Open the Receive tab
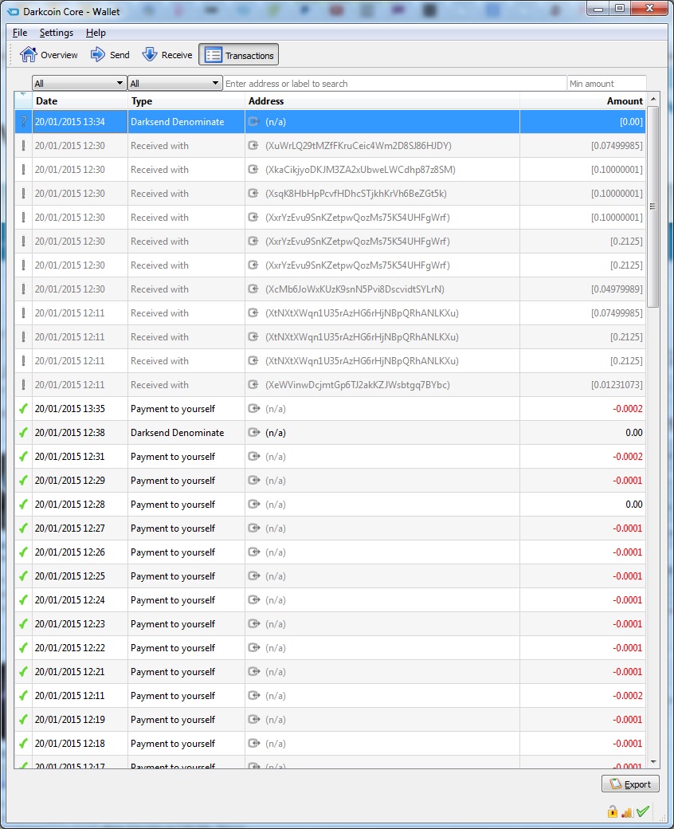Viewport: 674px width, 829px height. (x=167, y=55)
